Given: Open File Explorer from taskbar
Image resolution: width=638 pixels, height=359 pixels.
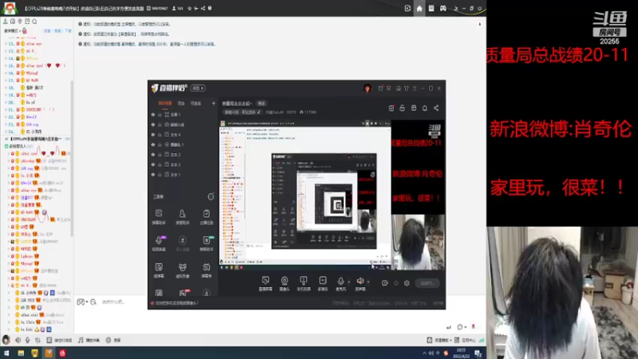Looking at the screenshot, I should click(x=21, y=353).
